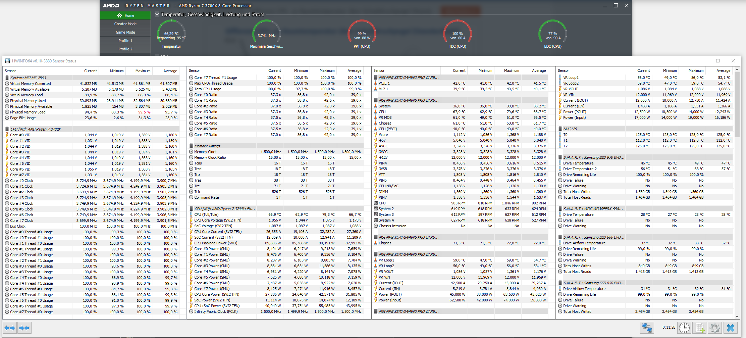Image resolution: width=746 pixels, height=338 pixels.
Task: Click the bolt icon beside Vcore row
Action: (x=376, y=135)
